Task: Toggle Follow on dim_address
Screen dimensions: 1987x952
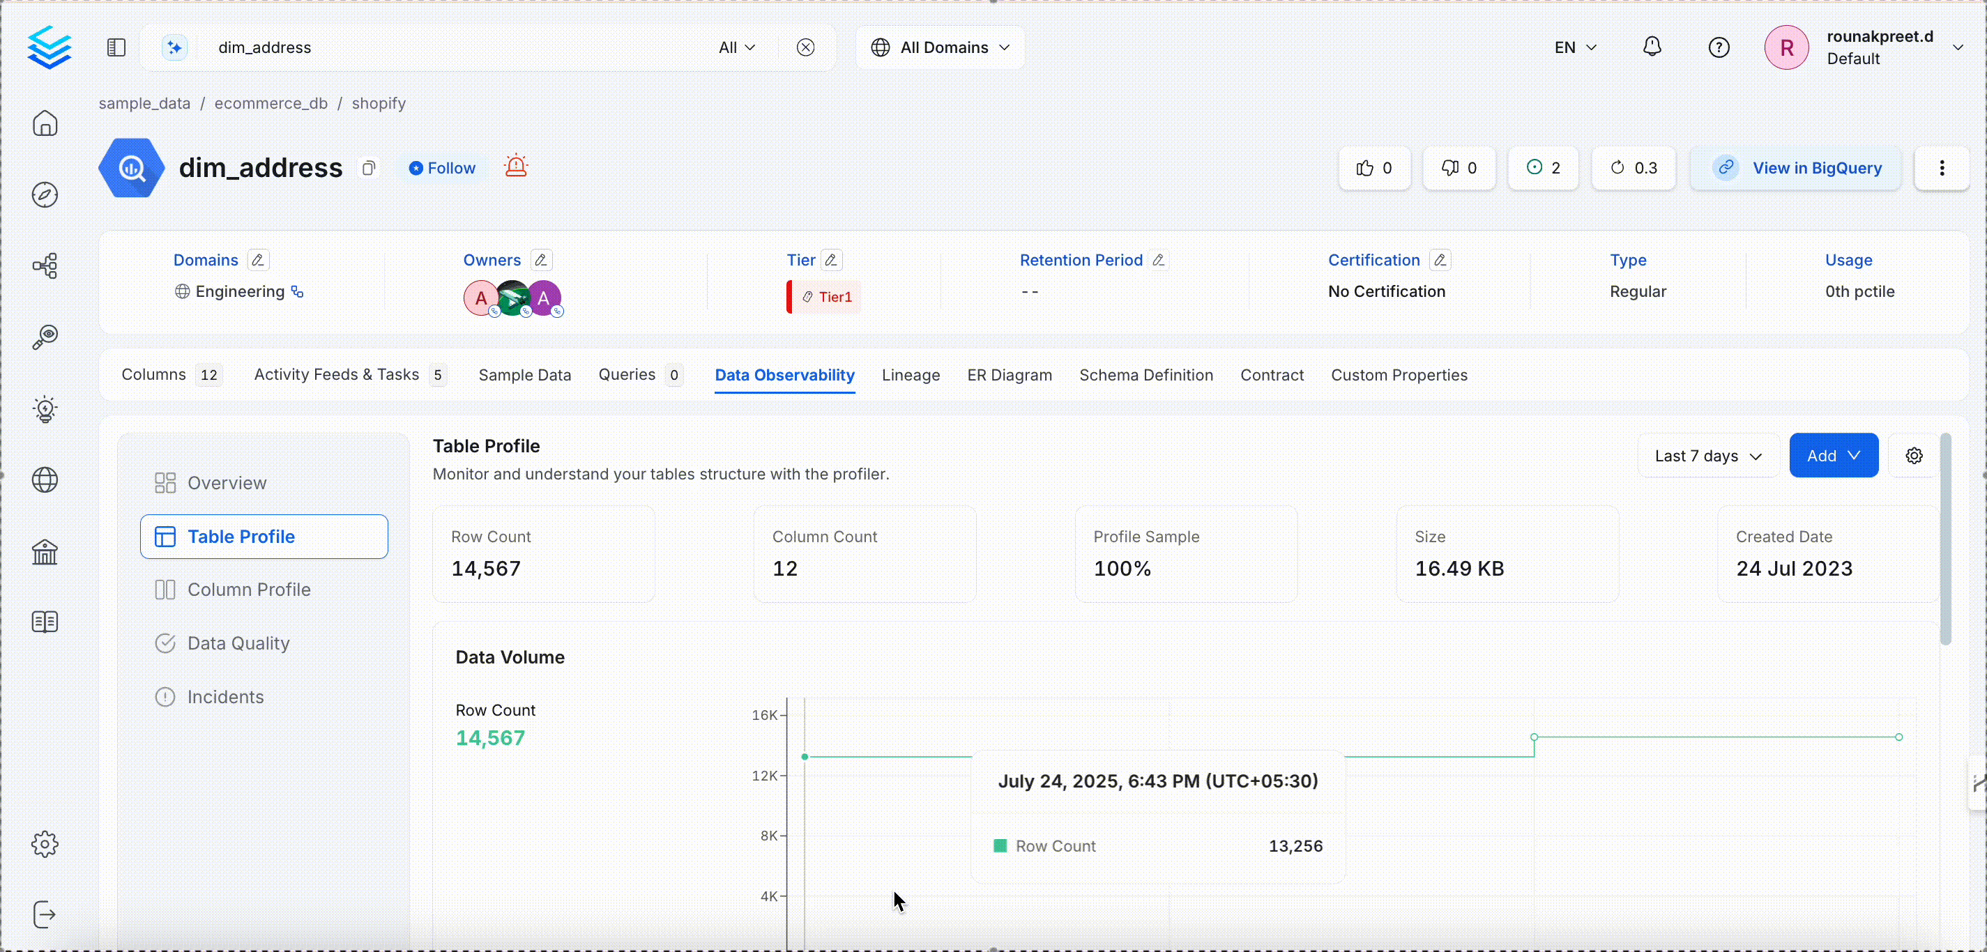Action: tap(442, 168)
